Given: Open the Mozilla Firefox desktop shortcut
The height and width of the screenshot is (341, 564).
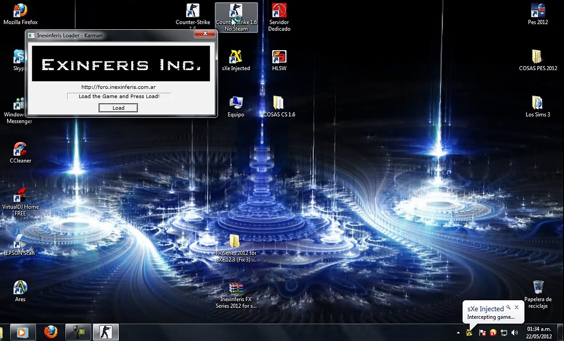Looking at the screenshot, I should (20, 14).
